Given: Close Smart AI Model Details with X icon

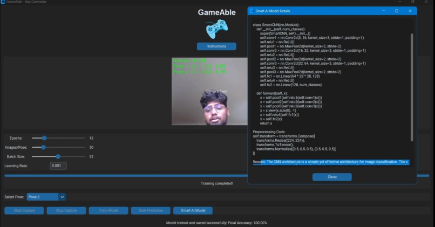Looking at the screenshot, I should 410,11.
